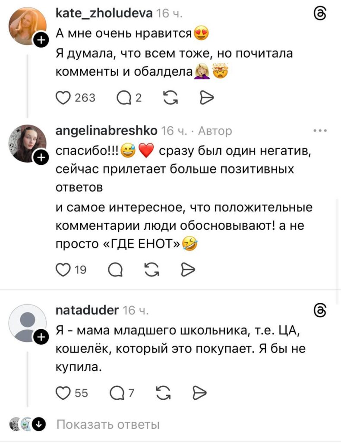341x443 pixels.
Task: Click the down-arrow next to reply avatars
Action: 39,424
